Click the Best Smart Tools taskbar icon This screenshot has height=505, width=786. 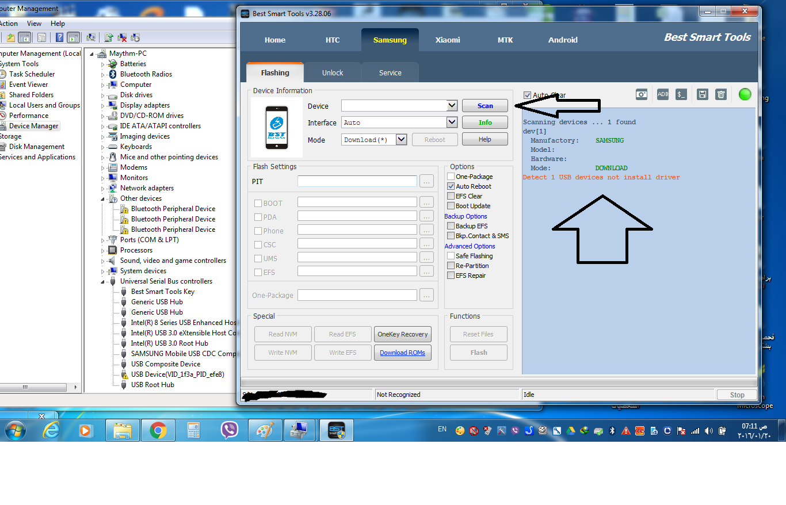[337, 430]
